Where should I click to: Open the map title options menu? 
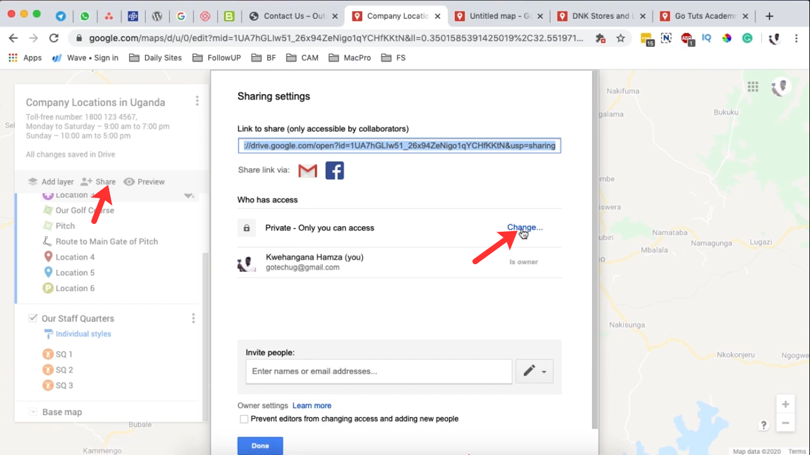[x=197, y=101]
